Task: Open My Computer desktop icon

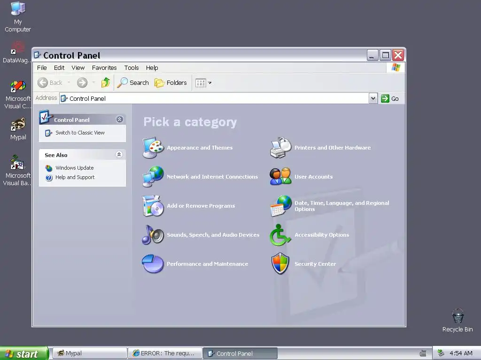Action: pyautogui.click(x=18, y=17)
